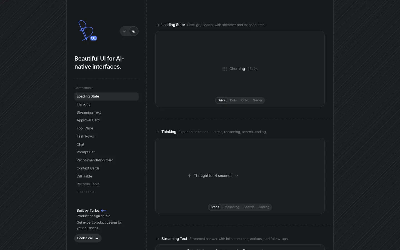Open Recommendation Card in the sidebar
Image resolution: width=400 pixels, height=250 pixels.
click(106, 160)
